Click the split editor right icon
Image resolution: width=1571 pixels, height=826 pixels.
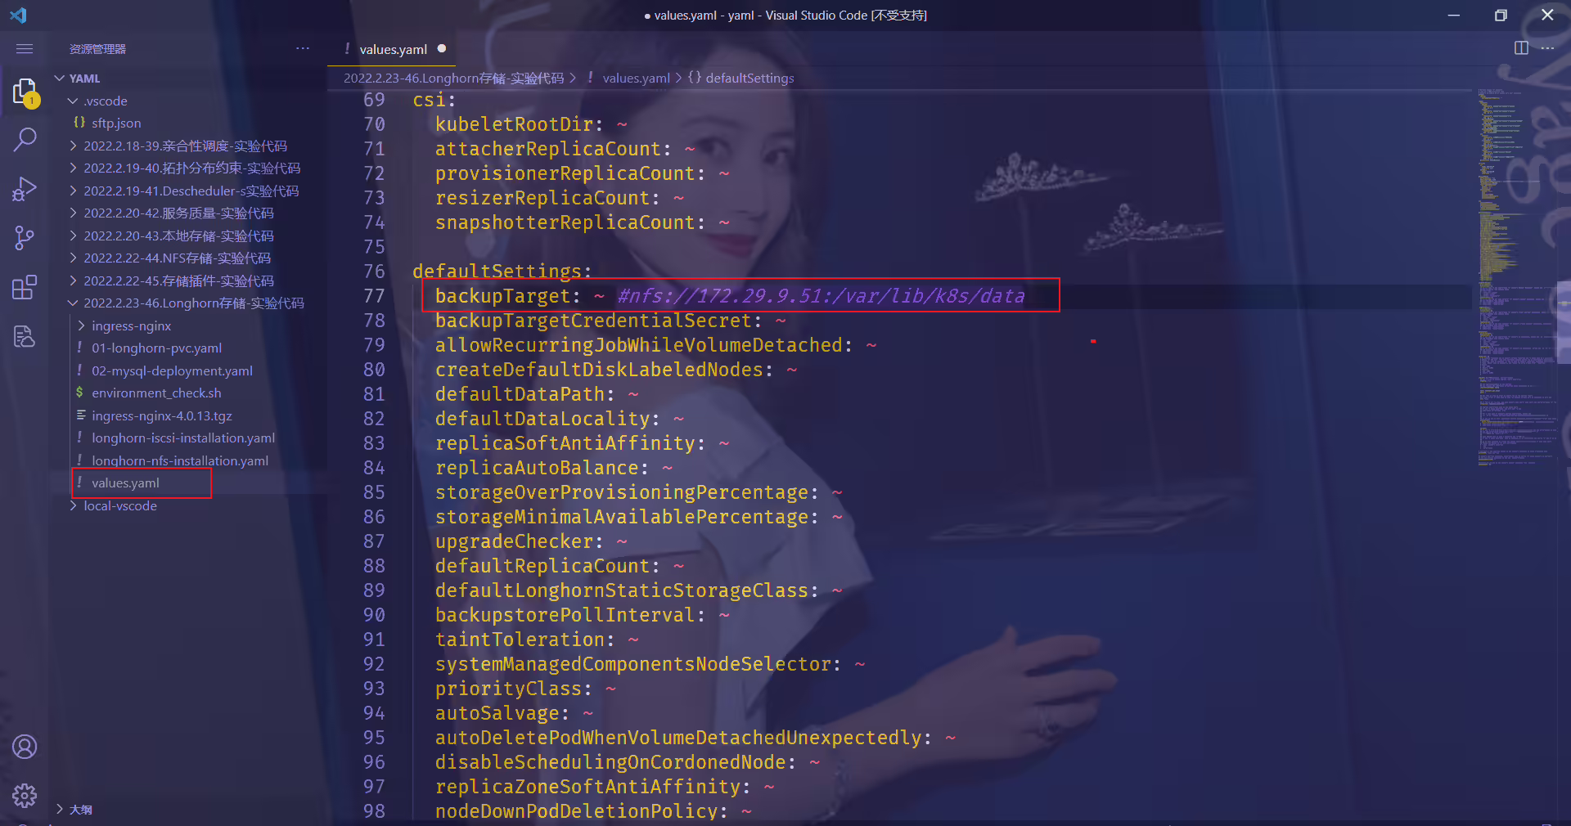pos(1521,48)
